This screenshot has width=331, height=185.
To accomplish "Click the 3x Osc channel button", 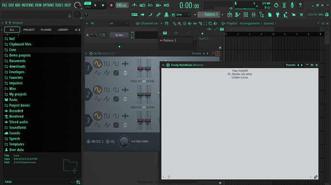I will 119,35.
